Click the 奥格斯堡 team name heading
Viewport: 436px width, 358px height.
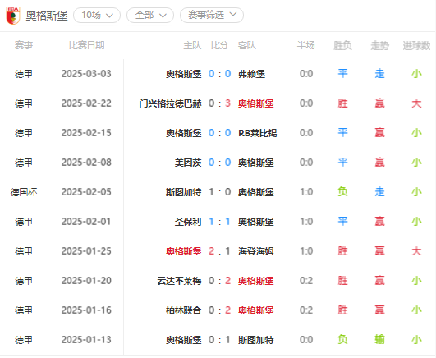tap(47, 16)
